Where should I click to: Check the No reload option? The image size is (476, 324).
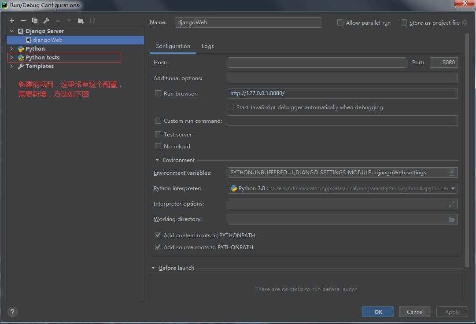point(158,146)
